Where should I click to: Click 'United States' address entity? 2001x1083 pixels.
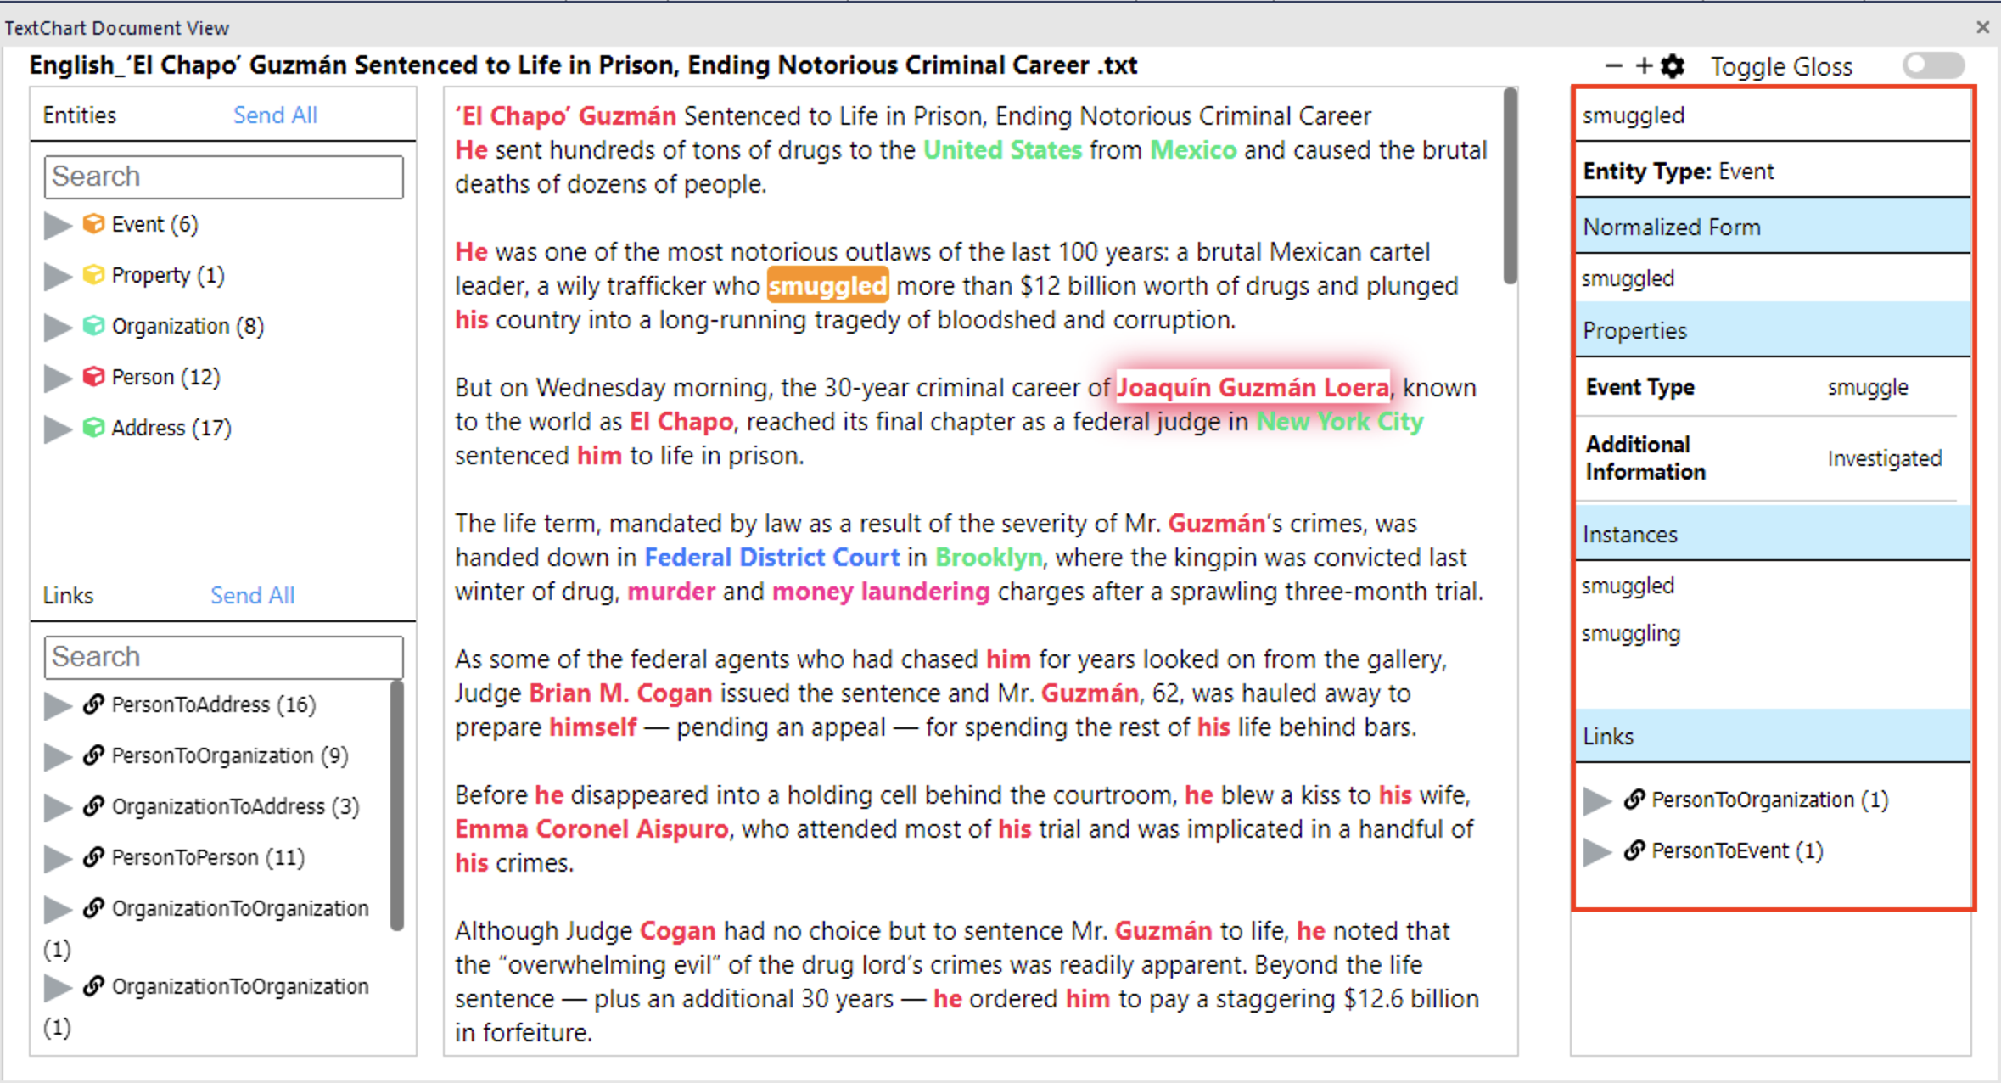tap(1002, 150)
